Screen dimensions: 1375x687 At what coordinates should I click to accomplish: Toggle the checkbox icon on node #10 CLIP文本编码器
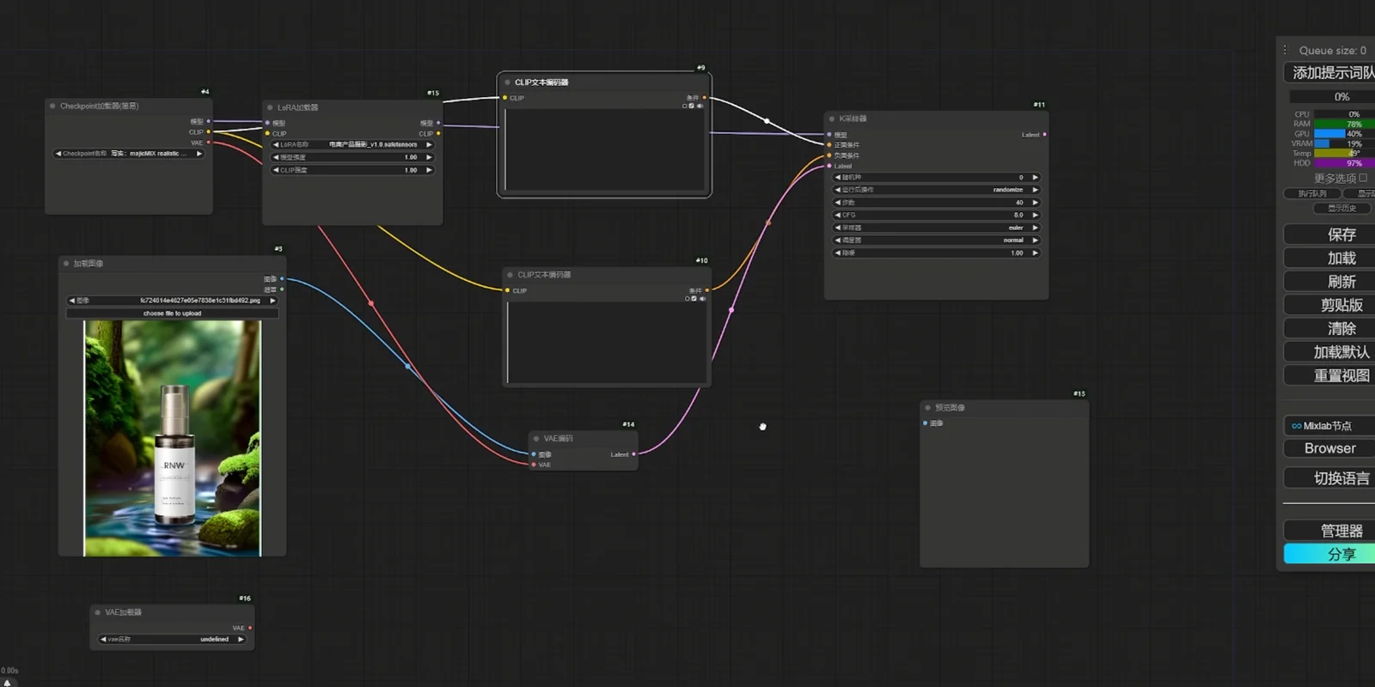pos(694,299)
